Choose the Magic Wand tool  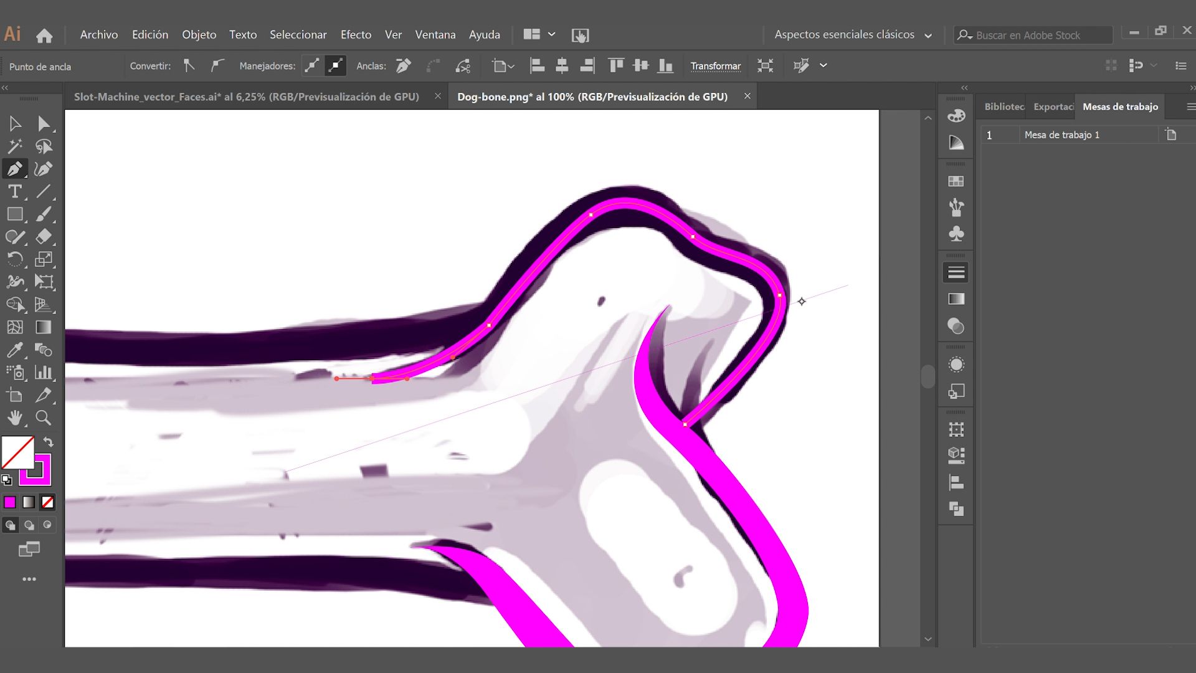coord(15,146)
